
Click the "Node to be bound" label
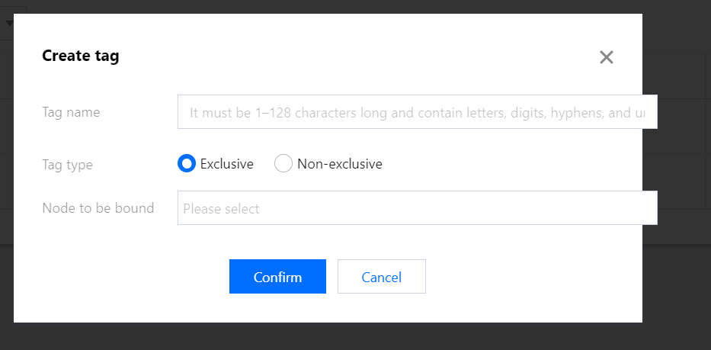[98, 208]
